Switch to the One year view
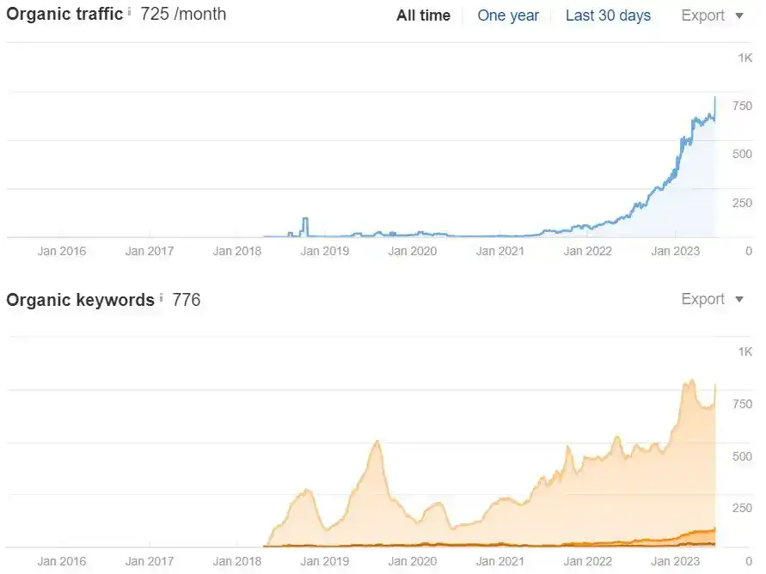This screenshot has width=766, height=574. (x=508, y=15)
